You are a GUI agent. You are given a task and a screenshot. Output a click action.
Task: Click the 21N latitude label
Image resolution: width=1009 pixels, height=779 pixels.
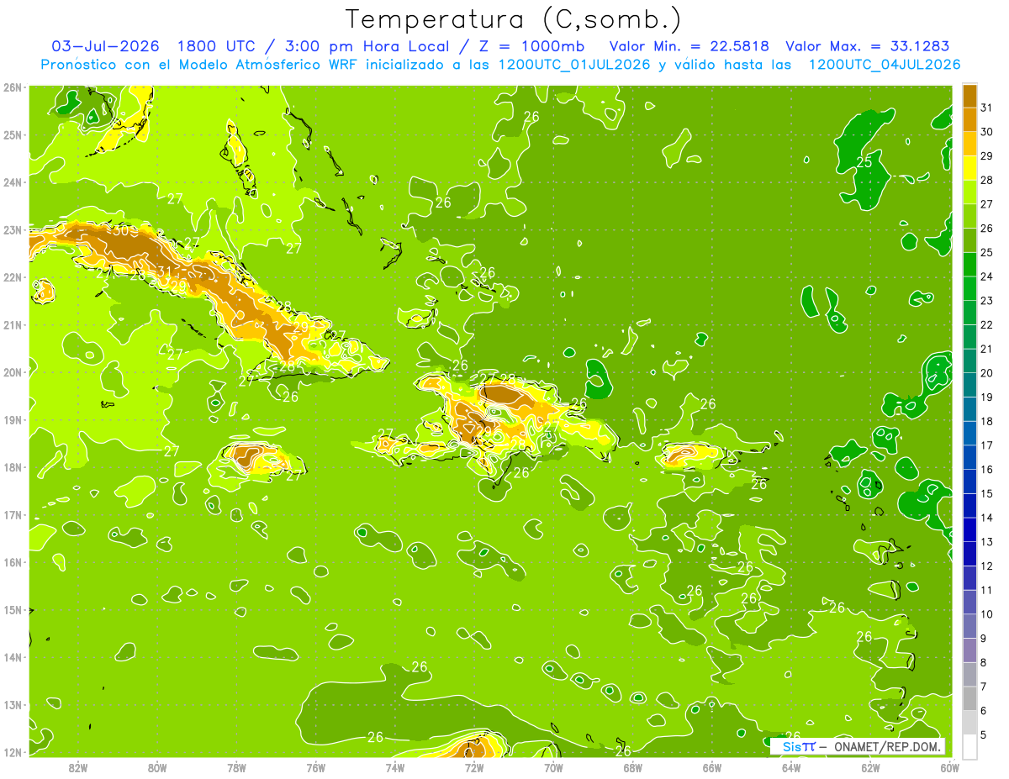coord(13,324)
